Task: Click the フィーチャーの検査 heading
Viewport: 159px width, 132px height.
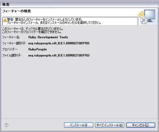Action: (x=17, y=11)
